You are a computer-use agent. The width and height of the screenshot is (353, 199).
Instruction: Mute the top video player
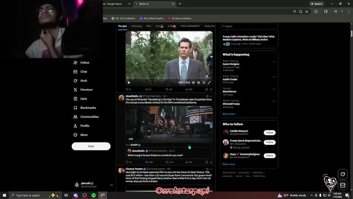(193, 82)
